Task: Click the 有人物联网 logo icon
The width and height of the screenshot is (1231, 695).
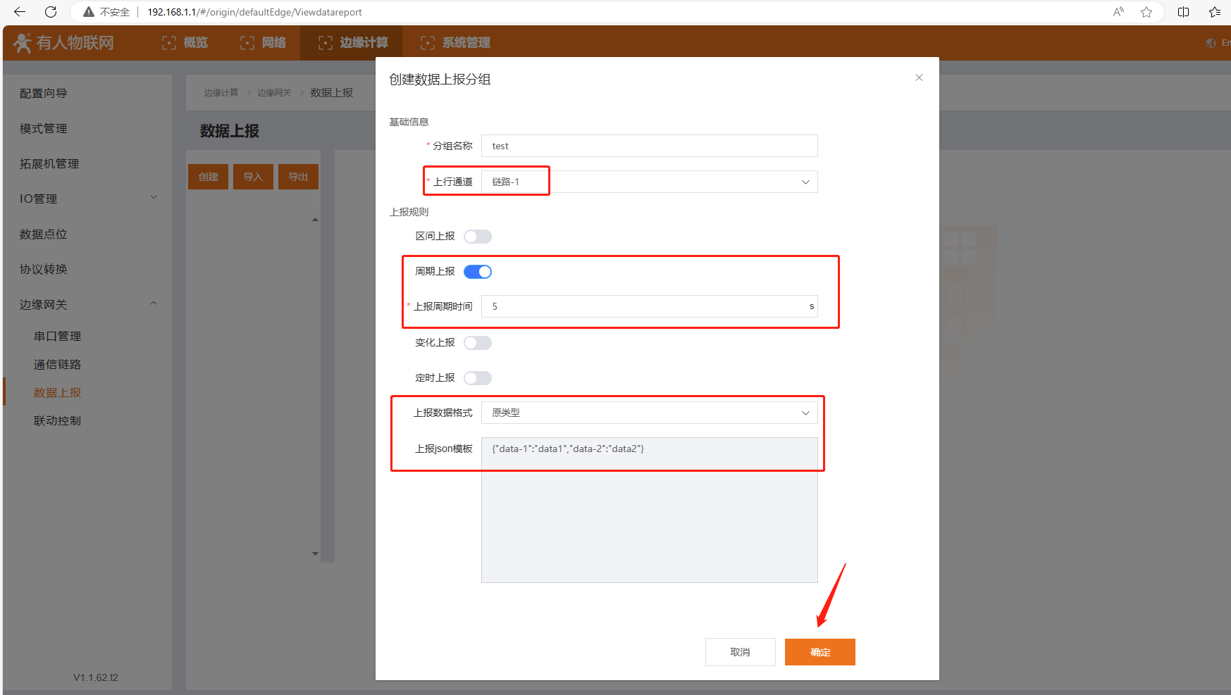Action: (23, 43)
